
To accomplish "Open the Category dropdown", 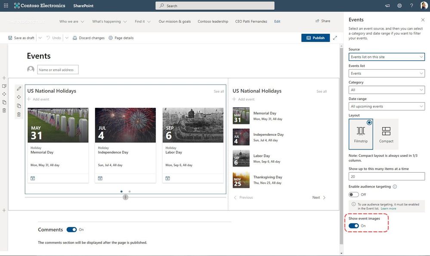I will [387, 90].
